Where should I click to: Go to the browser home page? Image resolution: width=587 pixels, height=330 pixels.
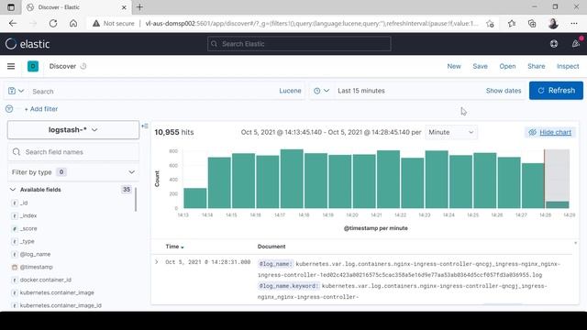(x=73, y=23)
